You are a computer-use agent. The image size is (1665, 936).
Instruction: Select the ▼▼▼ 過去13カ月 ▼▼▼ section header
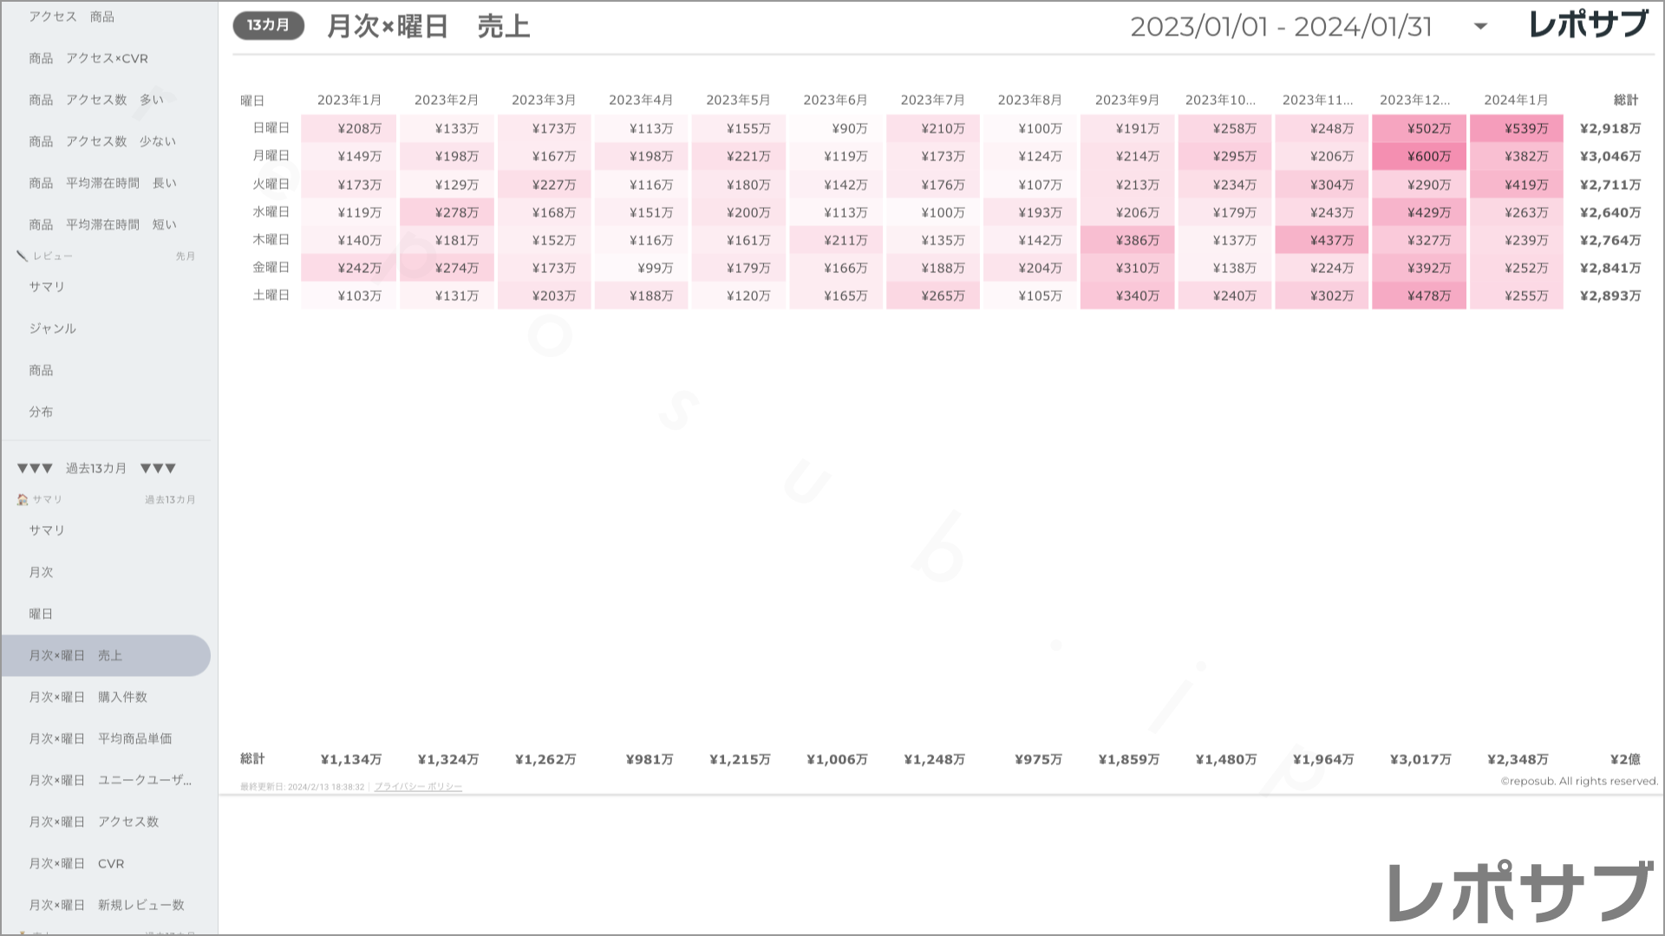pos(96,468)
